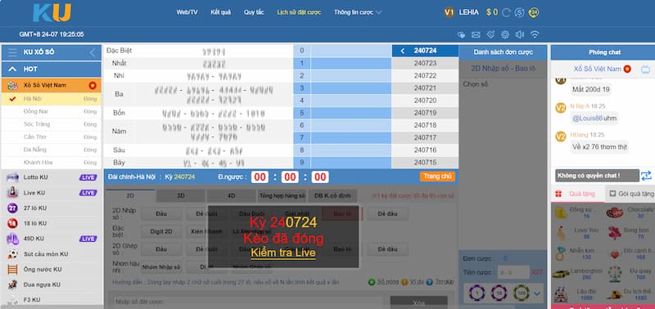The image size is (655, 309).
Task: Open Kết quả menu
Action: coord(220,12)
